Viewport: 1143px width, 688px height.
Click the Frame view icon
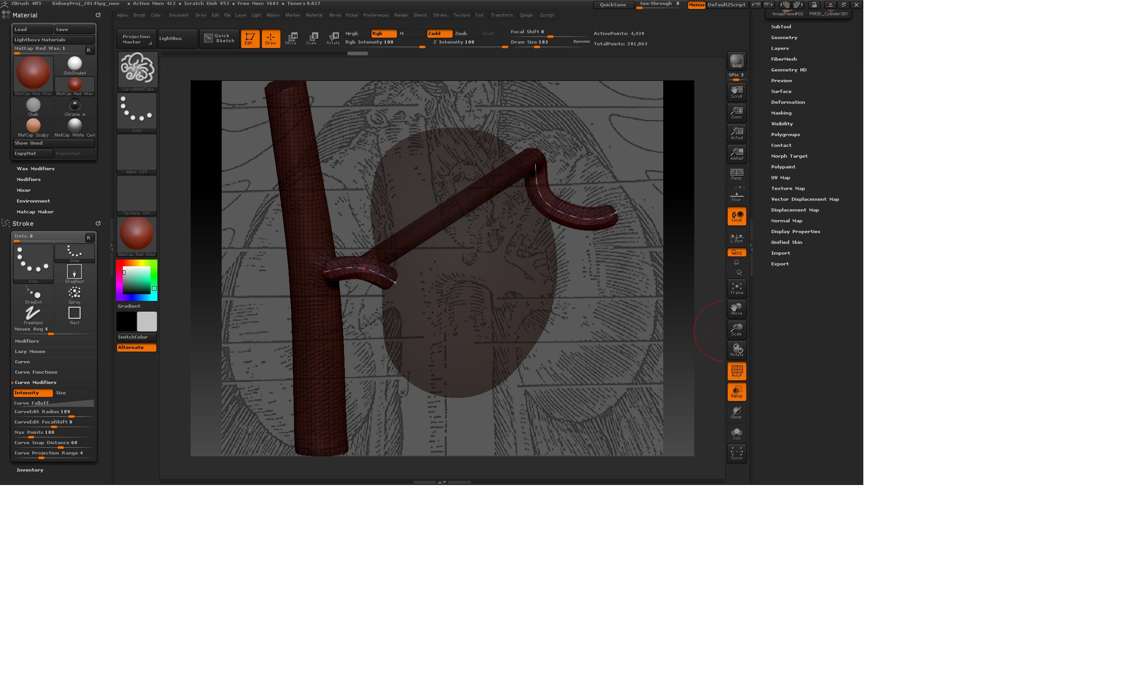coord(736,288)
